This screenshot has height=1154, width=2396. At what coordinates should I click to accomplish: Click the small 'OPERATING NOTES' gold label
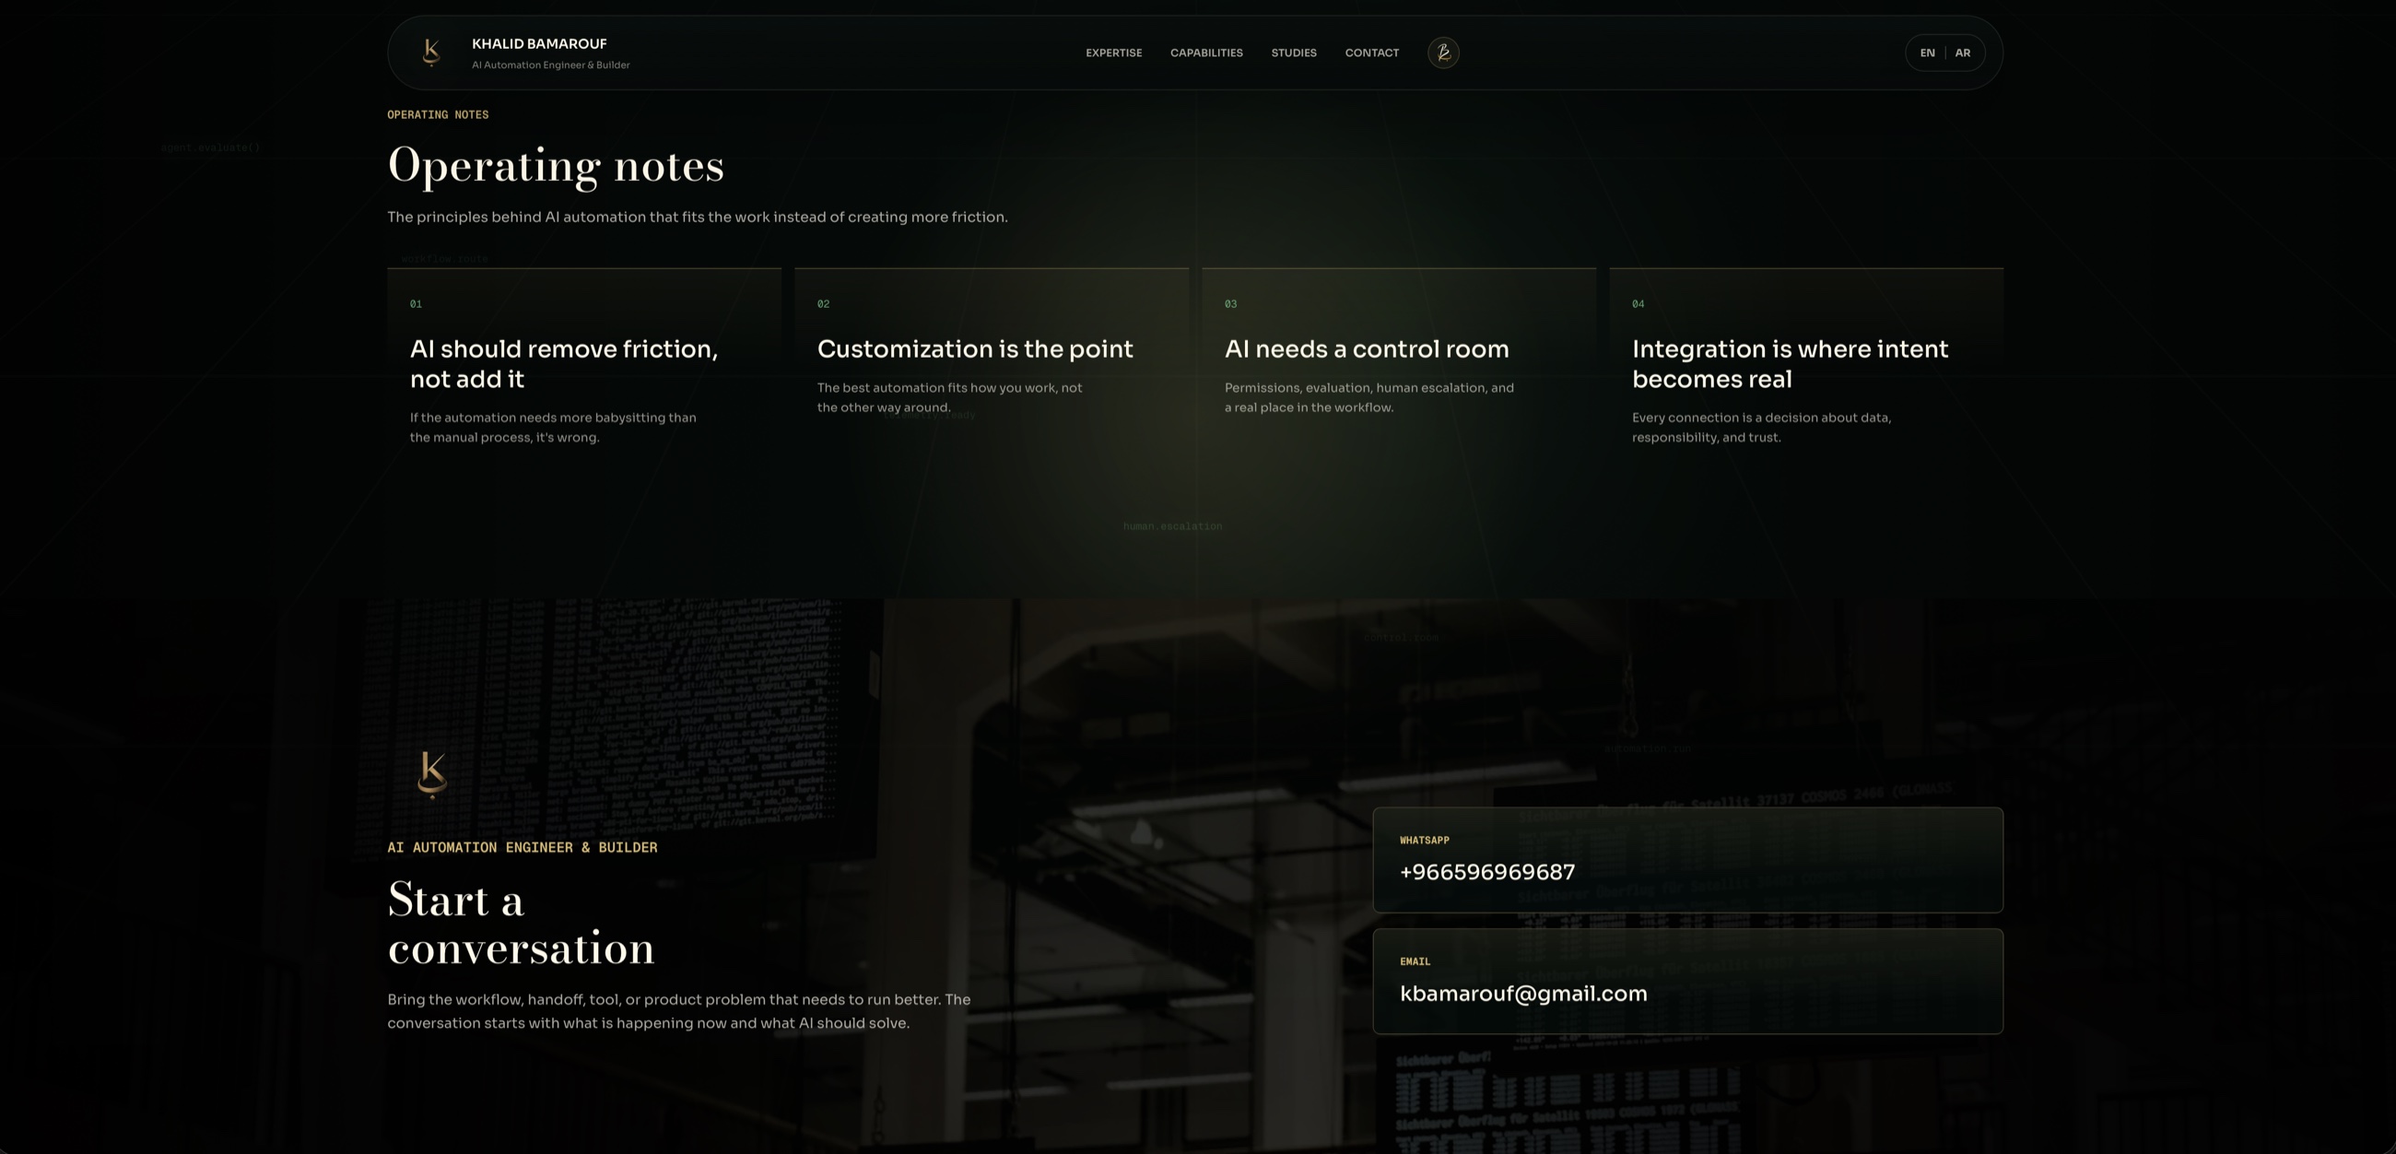tap(438, 114)
